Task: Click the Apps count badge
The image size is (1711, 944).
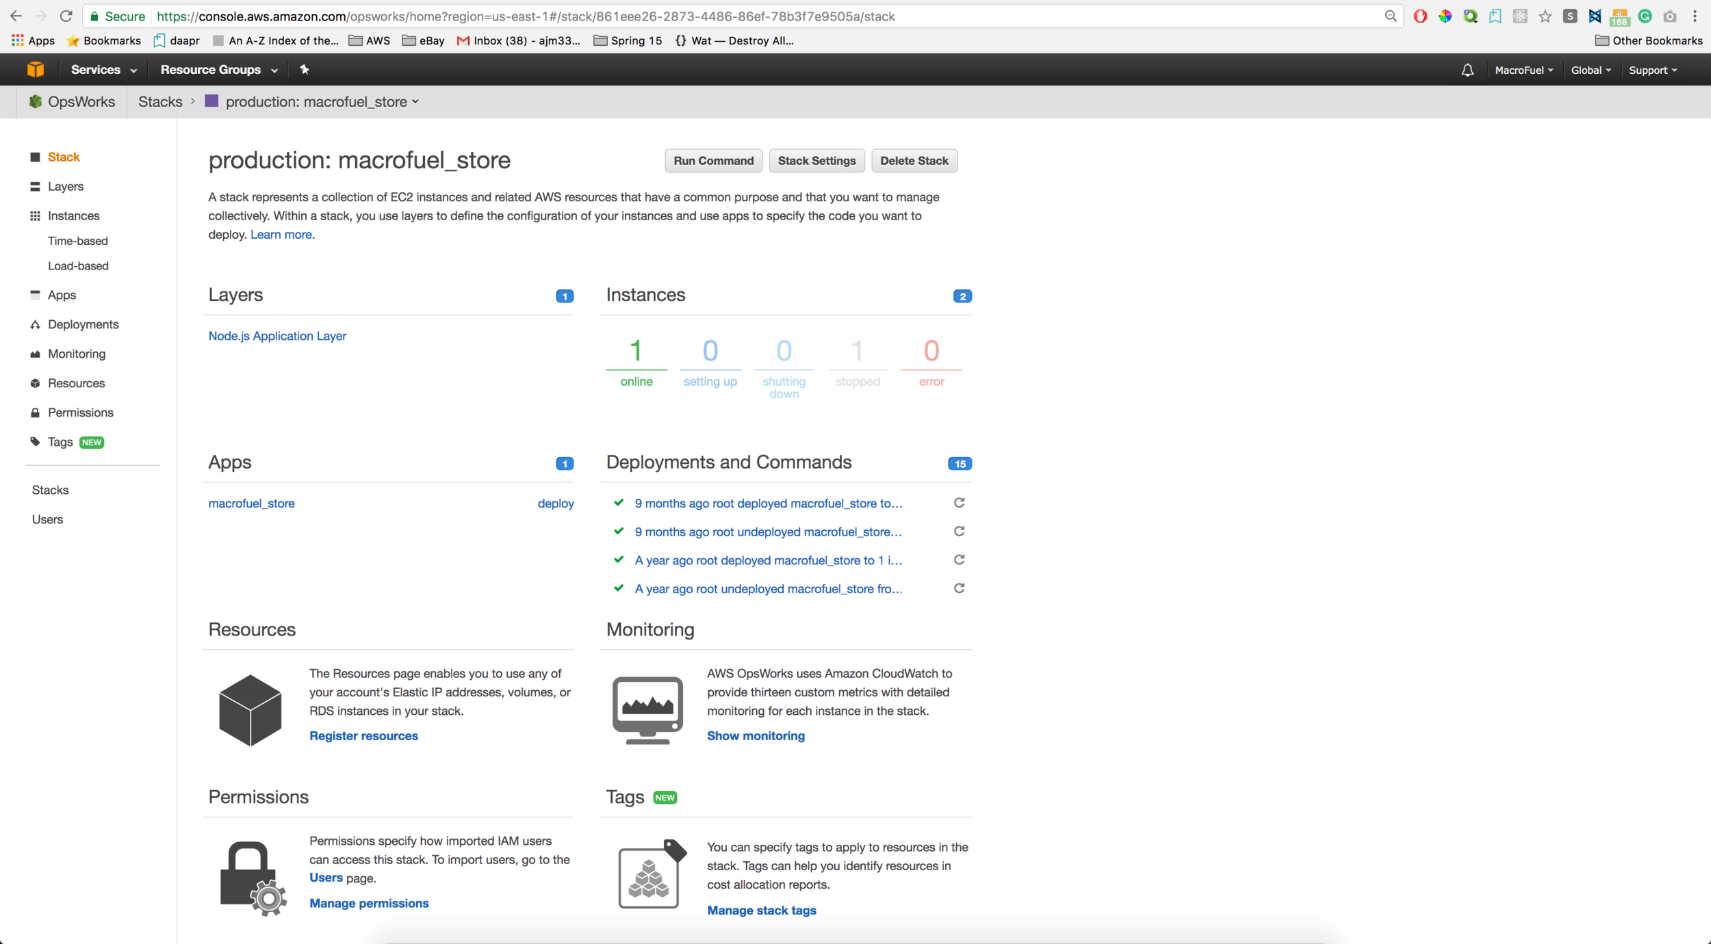Action: (565, 464)
